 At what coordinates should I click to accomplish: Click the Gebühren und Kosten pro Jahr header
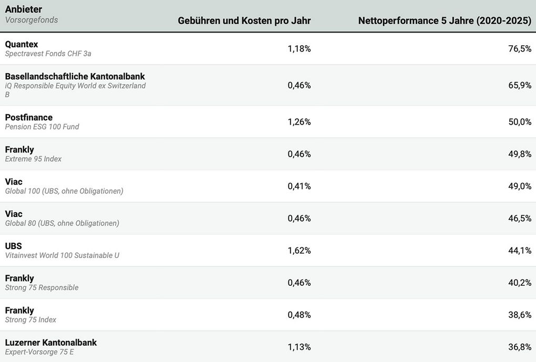coord(244,20)
